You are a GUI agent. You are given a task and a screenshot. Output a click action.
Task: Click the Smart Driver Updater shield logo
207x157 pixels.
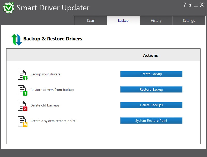tap(8, 8)
